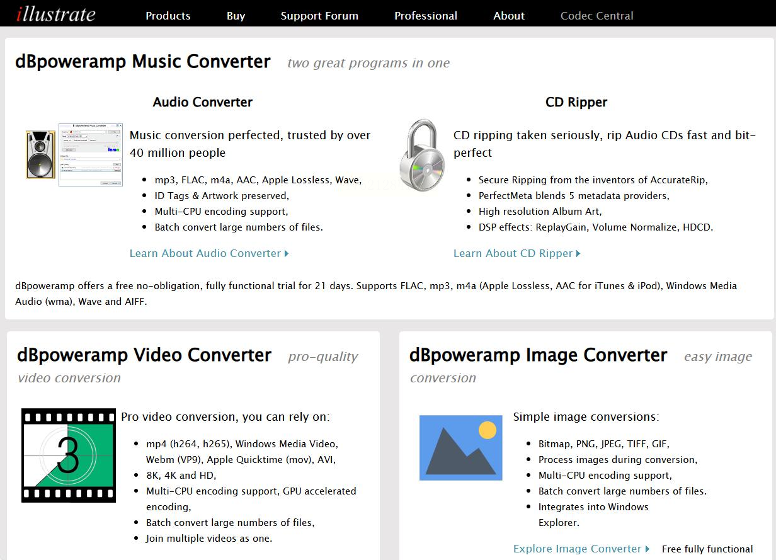The image size is (776, 560).
Task: Click 'Secure Ripping from the inventors of AccurateRip' bullet
Action: [x=593, y=180]
